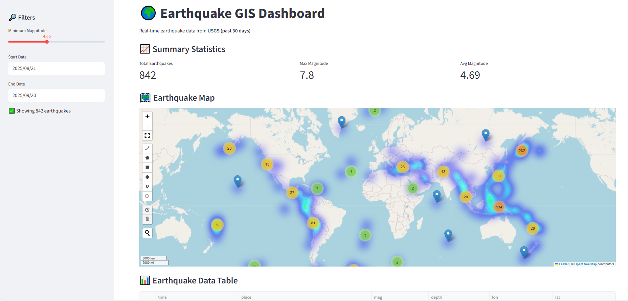Open the 7 cluster in the Caribbean

pyautogui.click(x=317, y=189)
